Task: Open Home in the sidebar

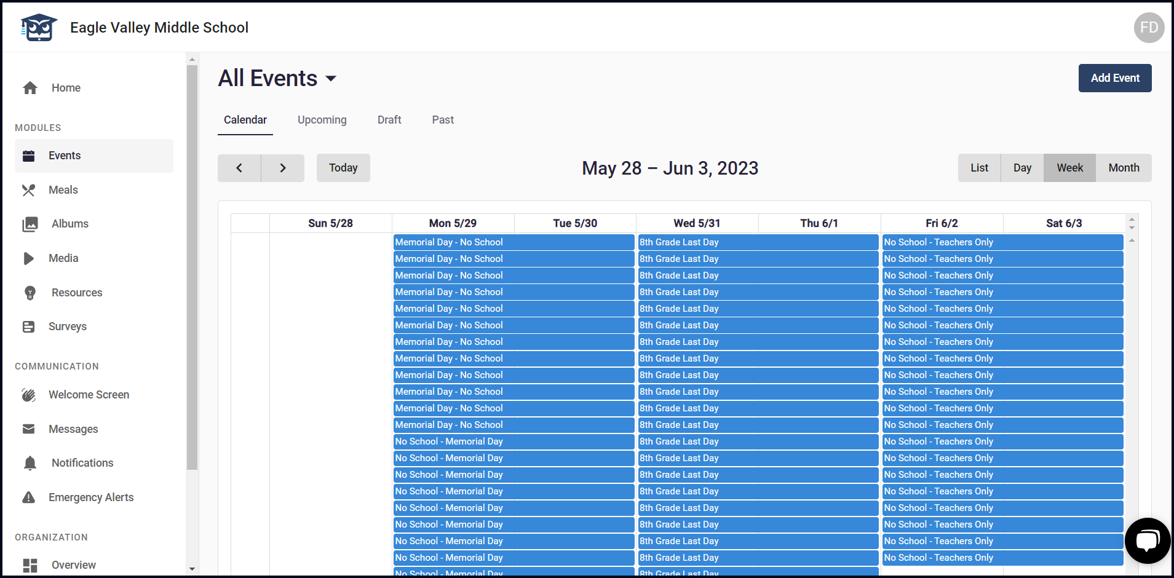Action: coord(94,88)
